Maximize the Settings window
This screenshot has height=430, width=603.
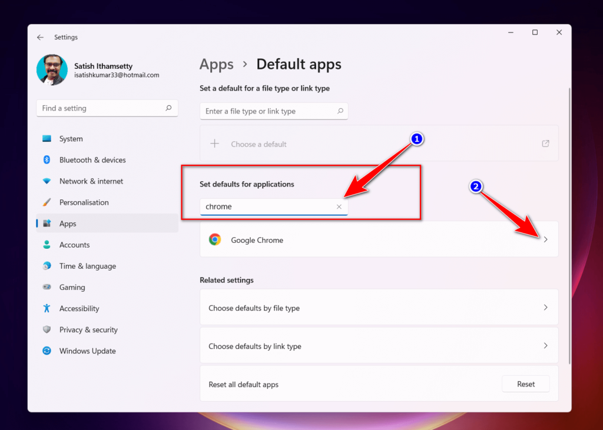[535, 32]
